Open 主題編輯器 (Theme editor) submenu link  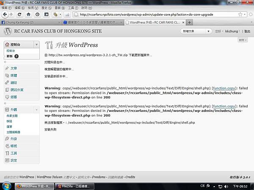pos(13,132)
